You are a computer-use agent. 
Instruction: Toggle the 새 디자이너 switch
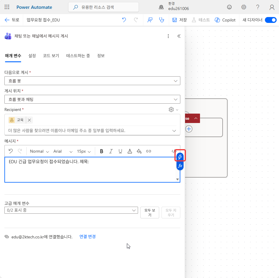(271, 20)
